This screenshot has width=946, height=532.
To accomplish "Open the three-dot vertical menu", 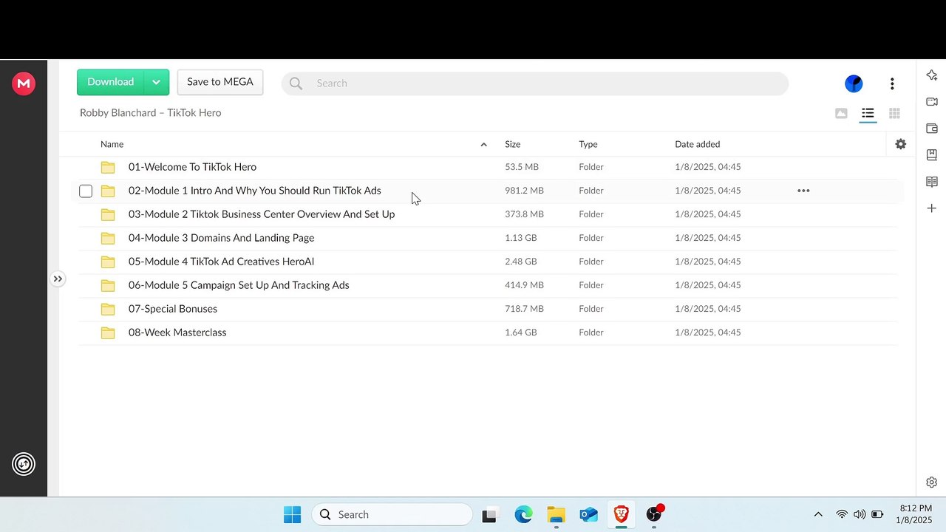I will (892, 83).
